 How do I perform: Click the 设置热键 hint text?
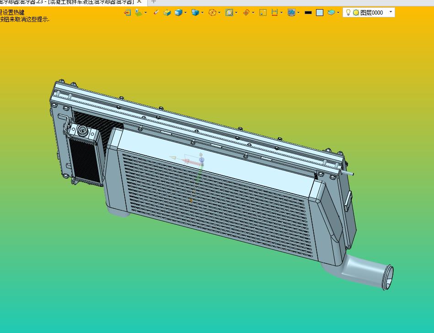pyautogui.click(x=13, y=12)
